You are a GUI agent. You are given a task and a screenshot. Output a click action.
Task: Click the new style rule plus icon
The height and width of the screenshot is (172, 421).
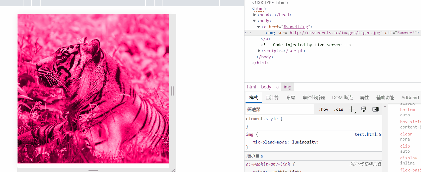pos(352,109)
